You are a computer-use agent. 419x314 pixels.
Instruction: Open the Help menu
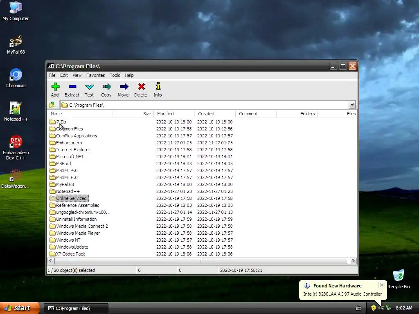click(129, 75)
